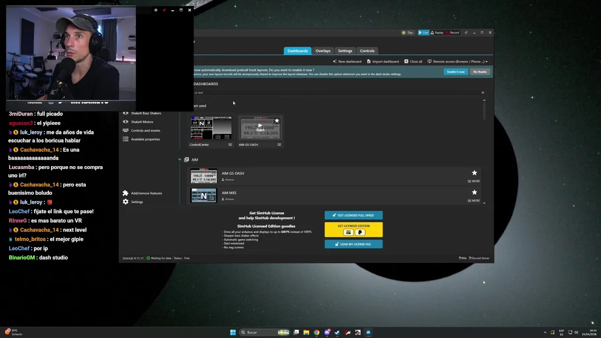The width and height of the screenshot is (601, 338).
Task: Click dashboards list scrollbar down arrow
Action: pyautogui.click(x=484, y=203)
